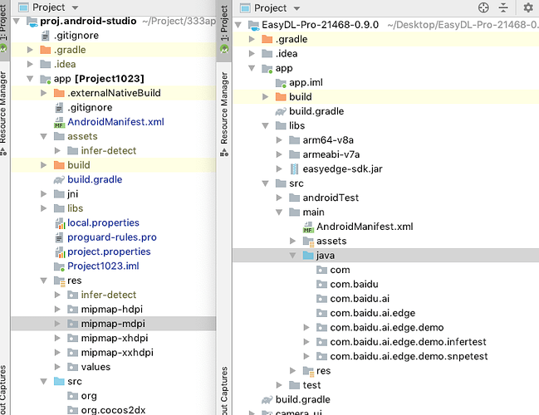Image resolution: width=539 pixels, height=415 pixels.
Task: Click the app.iml file icon
Action: click(281, 83)
